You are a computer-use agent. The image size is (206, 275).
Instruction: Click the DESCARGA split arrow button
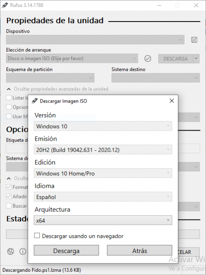[x=197, y=59]
